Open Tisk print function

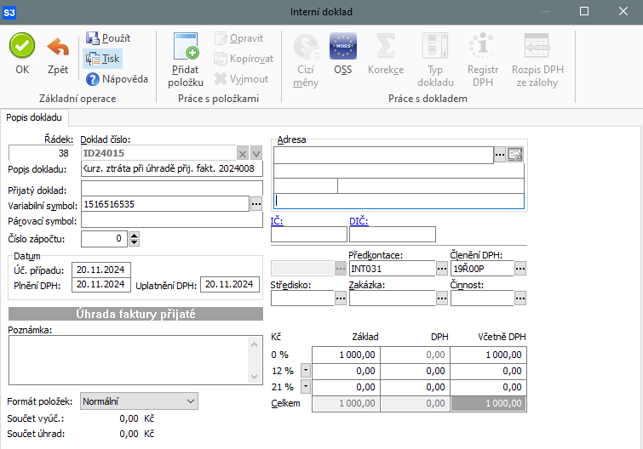(103, 59)
